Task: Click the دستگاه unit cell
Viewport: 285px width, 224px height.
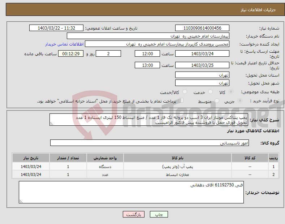Action: point(105,167)
